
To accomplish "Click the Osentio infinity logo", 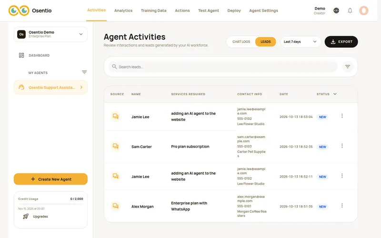I will click(19, 10).
